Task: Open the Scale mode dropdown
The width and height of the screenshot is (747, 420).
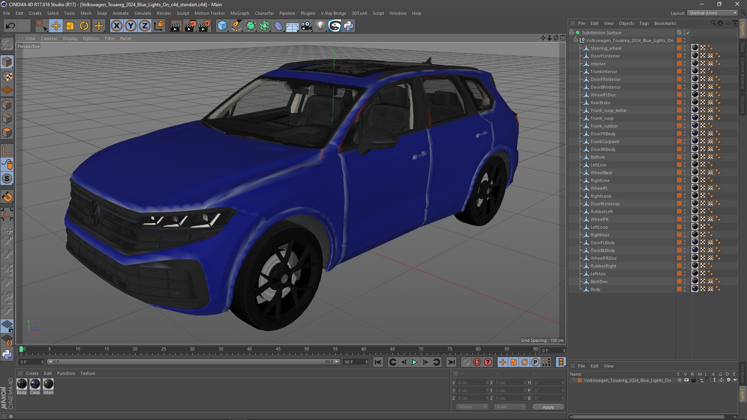Action: (510, 407)
